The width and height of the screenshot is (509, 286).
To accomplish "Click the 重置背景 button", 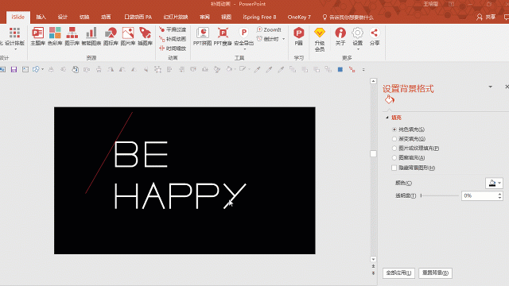I will 435,273.
